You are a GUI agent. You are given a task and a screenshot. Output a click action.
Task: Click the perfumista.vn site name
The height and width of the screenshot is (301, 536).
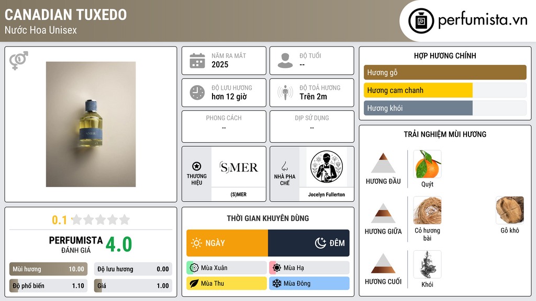483,20
